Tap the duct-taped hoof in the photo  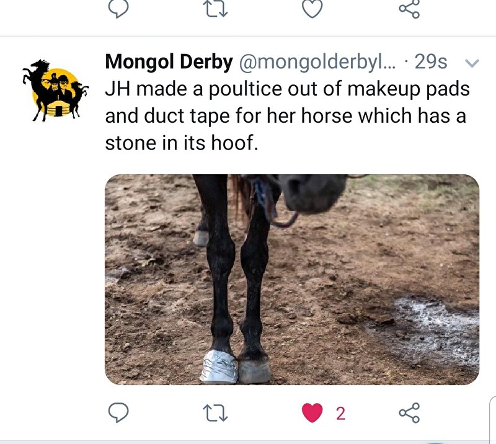219,366
